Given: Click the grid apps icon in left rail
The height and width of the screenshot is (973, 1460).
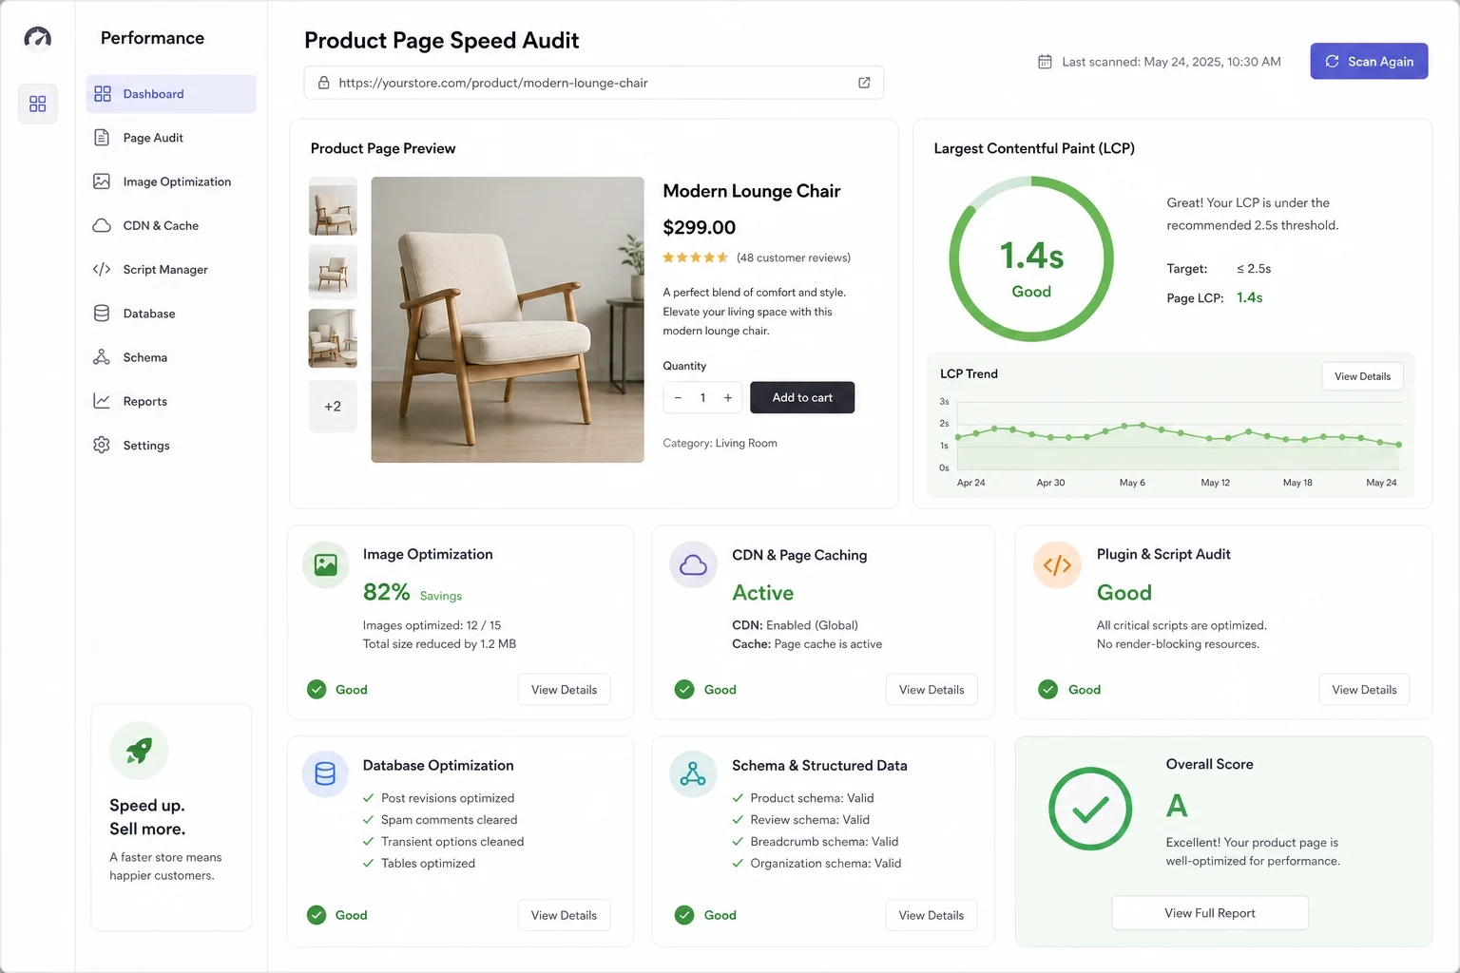Looking at the screenshot, I should (38, 104).
